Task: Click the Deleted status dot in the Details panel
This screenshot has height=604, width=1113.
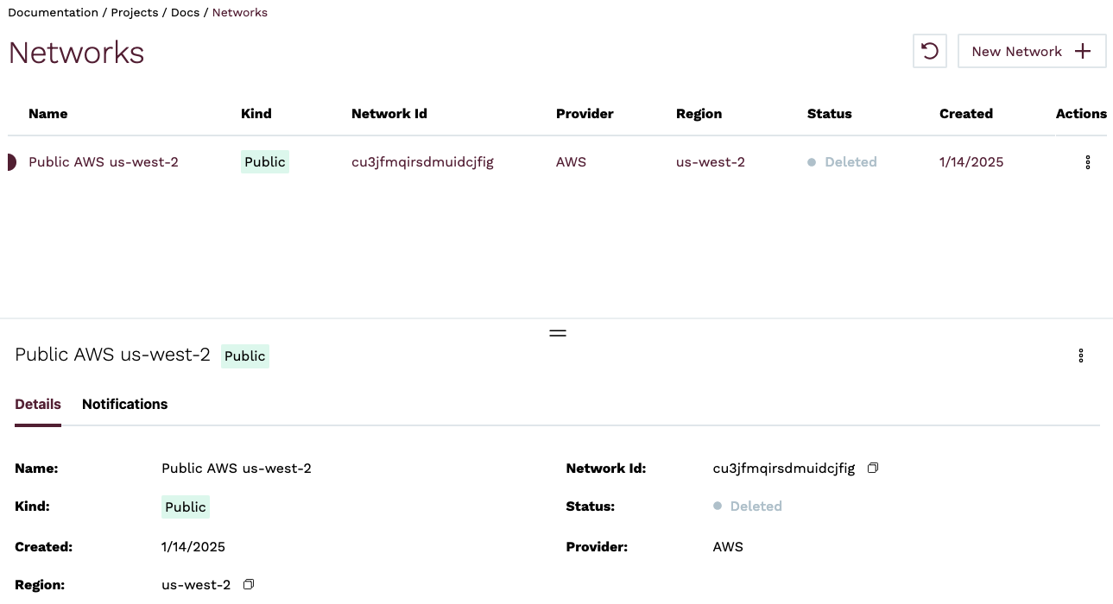Action: pos(717,506)
